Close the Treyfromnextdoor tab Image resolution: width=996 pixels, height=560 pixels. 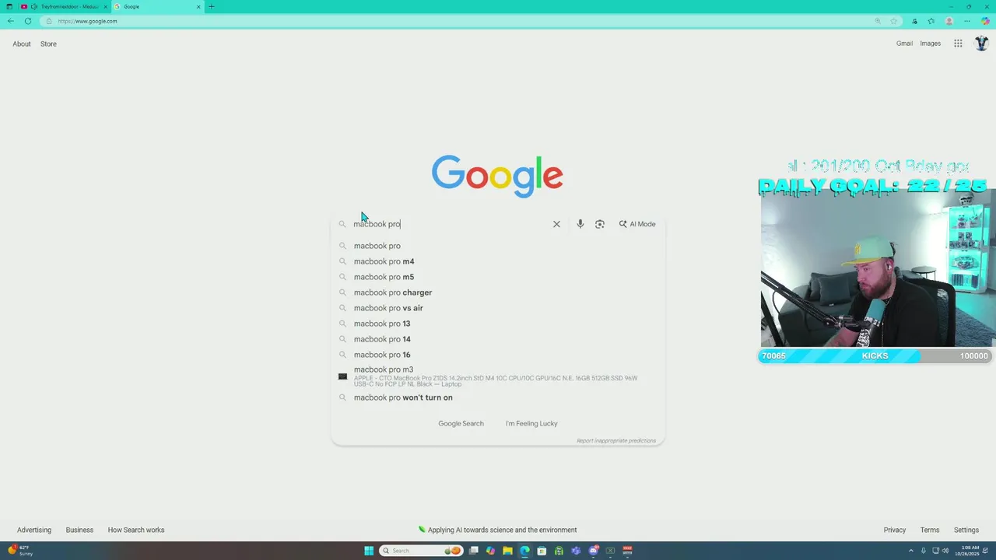coord(105,6)
